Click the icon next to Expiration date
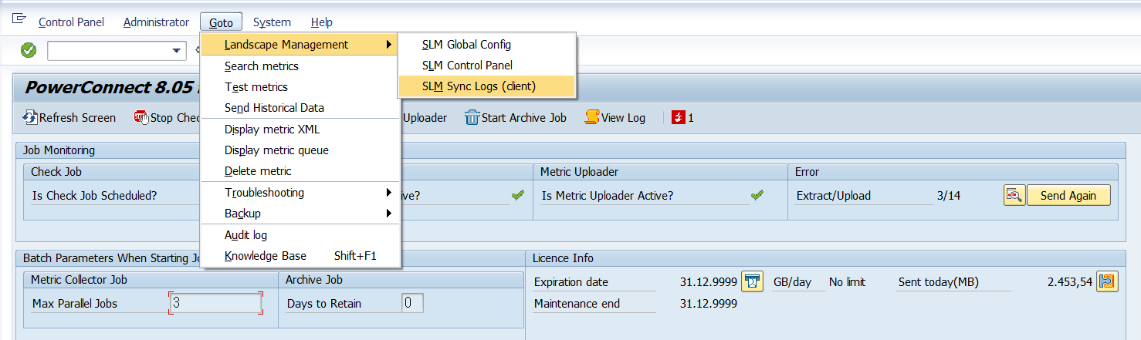 [x=752, y=282]
